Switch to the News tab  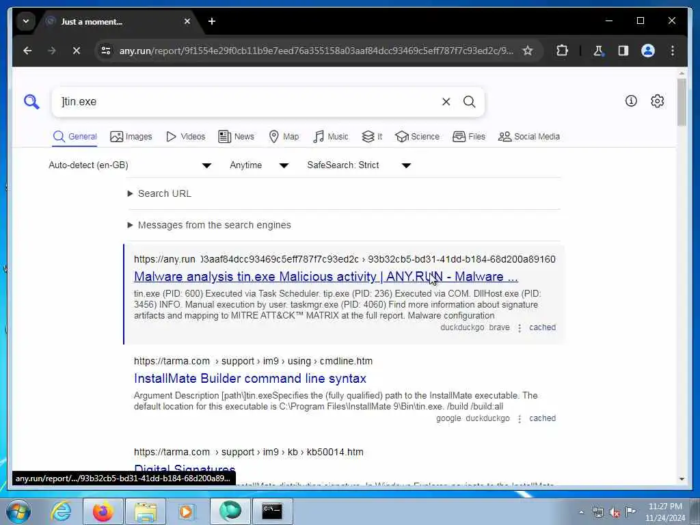click(236, 137)
